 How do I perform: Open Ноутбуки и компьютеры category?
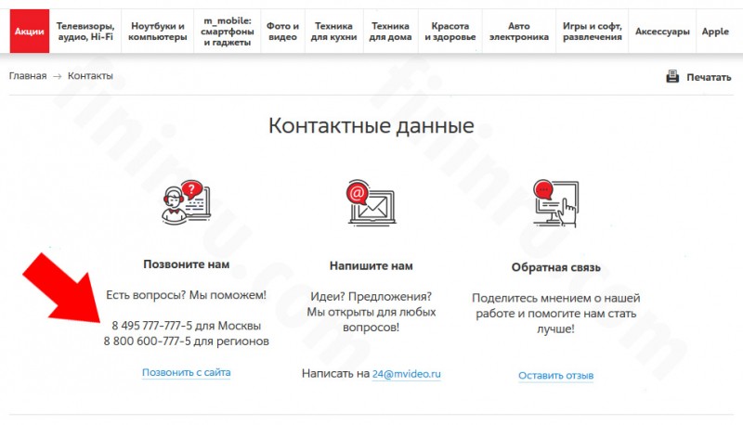coord(157,32)
